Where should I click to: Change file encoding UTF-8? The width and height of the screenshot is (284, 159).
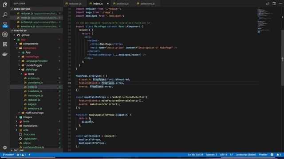(224, 155)
